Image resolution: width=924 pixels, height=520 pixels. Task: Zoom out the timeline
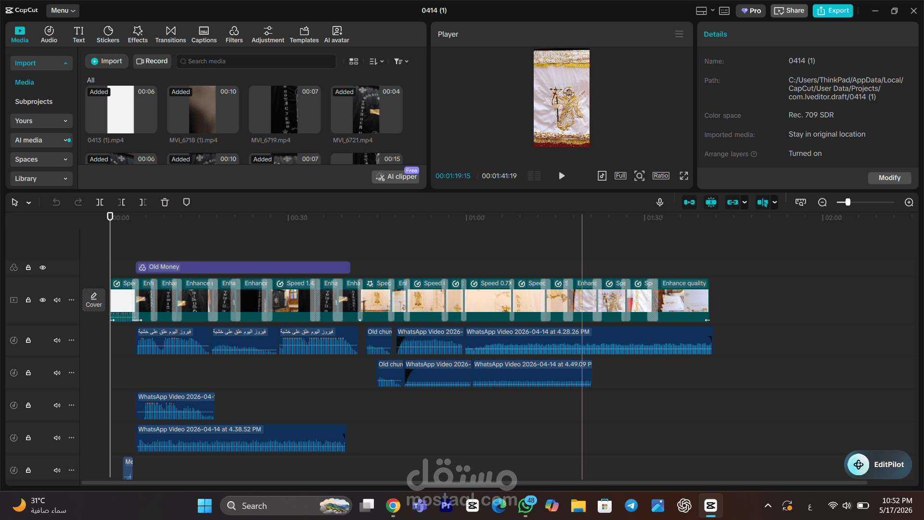click(822, 202)
